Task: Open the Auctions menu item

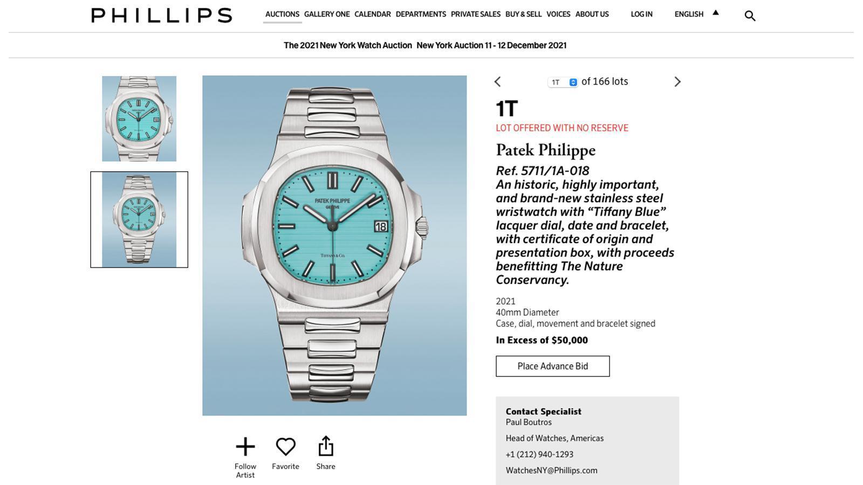Action: 282,14
